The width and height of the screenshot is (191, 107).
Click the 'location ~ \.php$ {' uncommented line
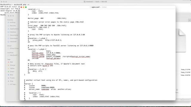[x=37, y=49]
